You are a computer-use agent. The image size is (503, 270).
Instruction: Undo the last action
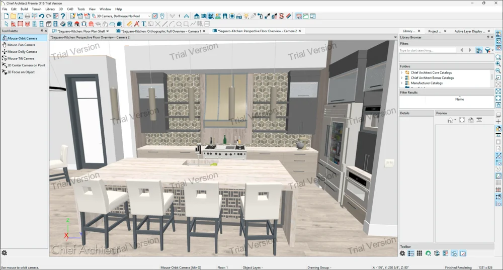pyautogui.click(x=41, y=16)
